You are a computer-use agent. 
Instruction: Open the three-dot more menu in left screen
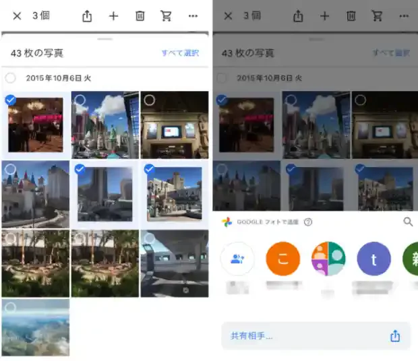pos(193,16)
